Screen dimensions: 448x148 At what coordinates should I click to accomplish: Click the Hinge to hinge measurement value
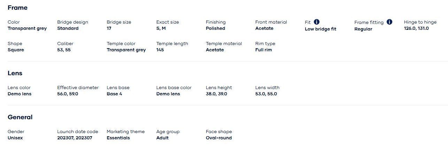pyautogui.click(x=416, y=28)
